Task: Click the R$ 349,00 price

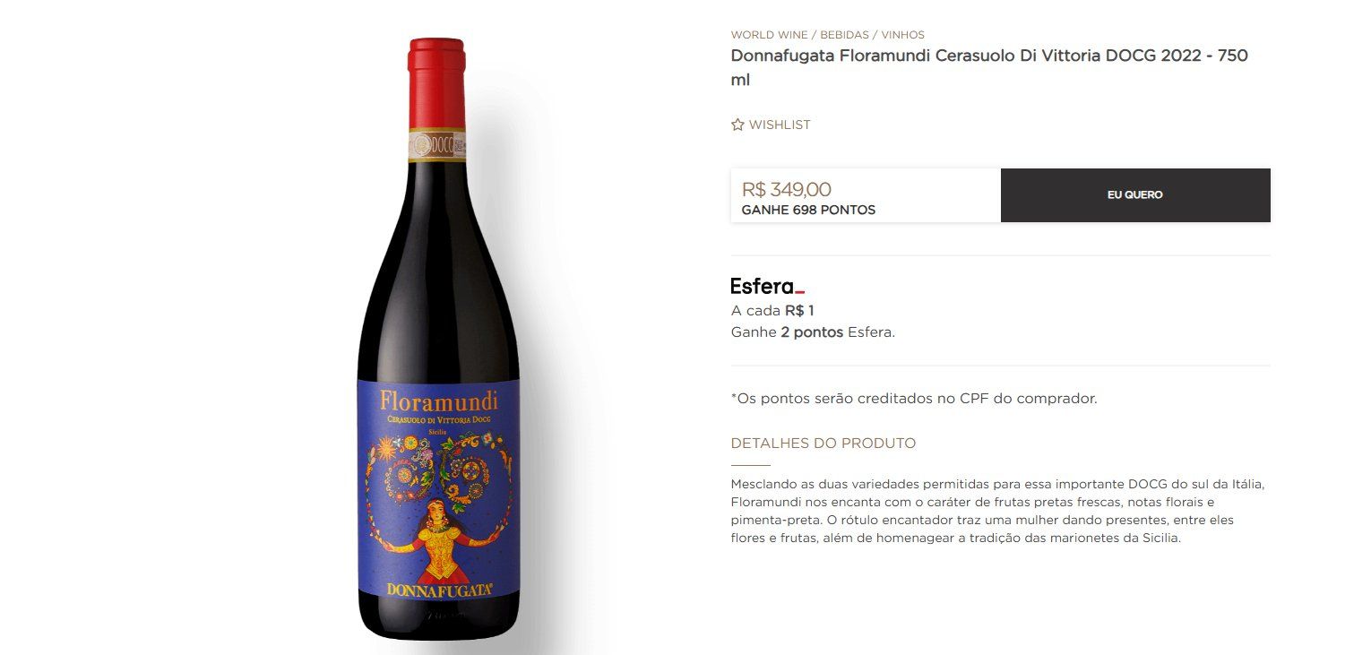Action: click(786, 189)
